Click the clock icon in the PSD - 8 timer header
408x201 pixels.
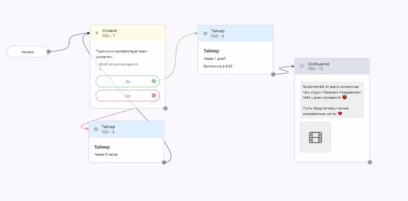coord(96,129)
